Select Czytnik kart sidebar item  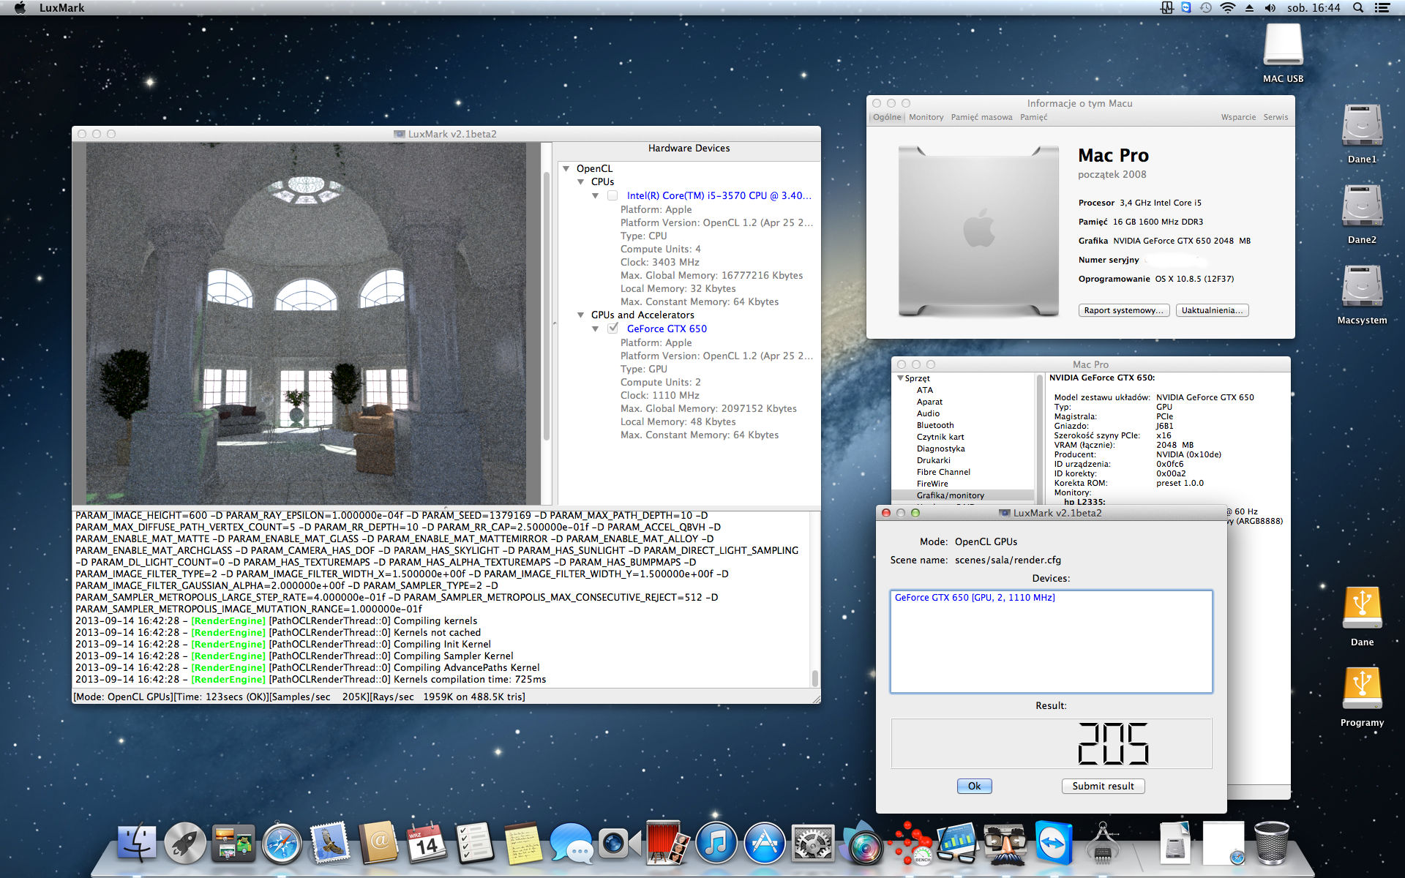pyautogui.click(x=940, y=437)
